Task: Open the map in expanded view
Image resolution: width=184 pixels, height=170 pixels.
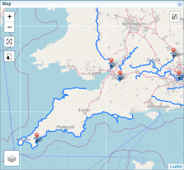Action: coord(175,17)
